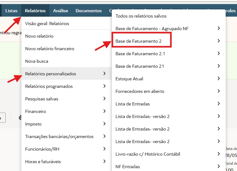The image size is (237, 171).
Task: Expand Pesquisas salvas submenu chevron
Action: pos(104,99)
